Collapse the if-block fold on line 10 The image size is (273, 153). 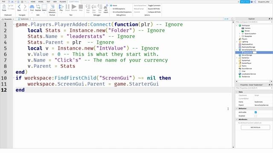(x=14, y=78)
